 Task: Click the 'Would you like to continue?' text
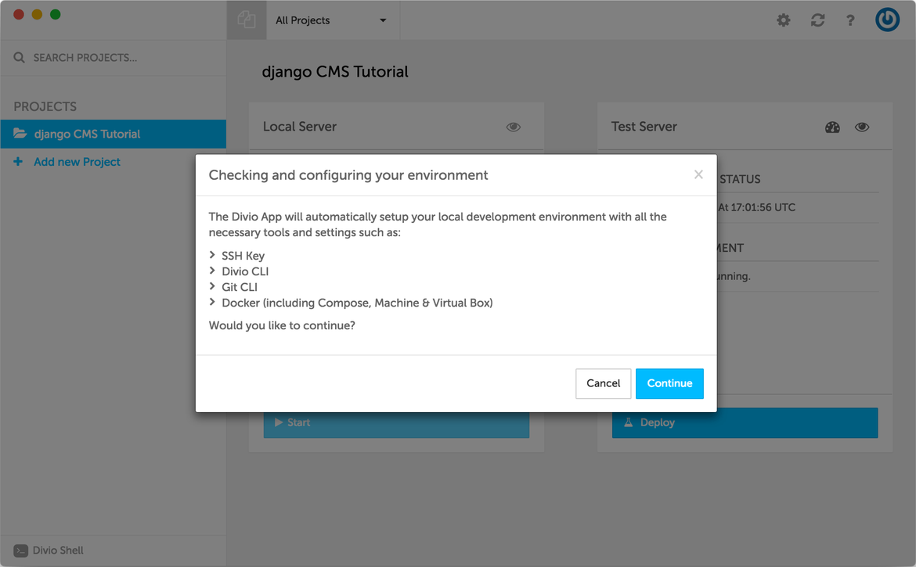[x=282, y=325]
